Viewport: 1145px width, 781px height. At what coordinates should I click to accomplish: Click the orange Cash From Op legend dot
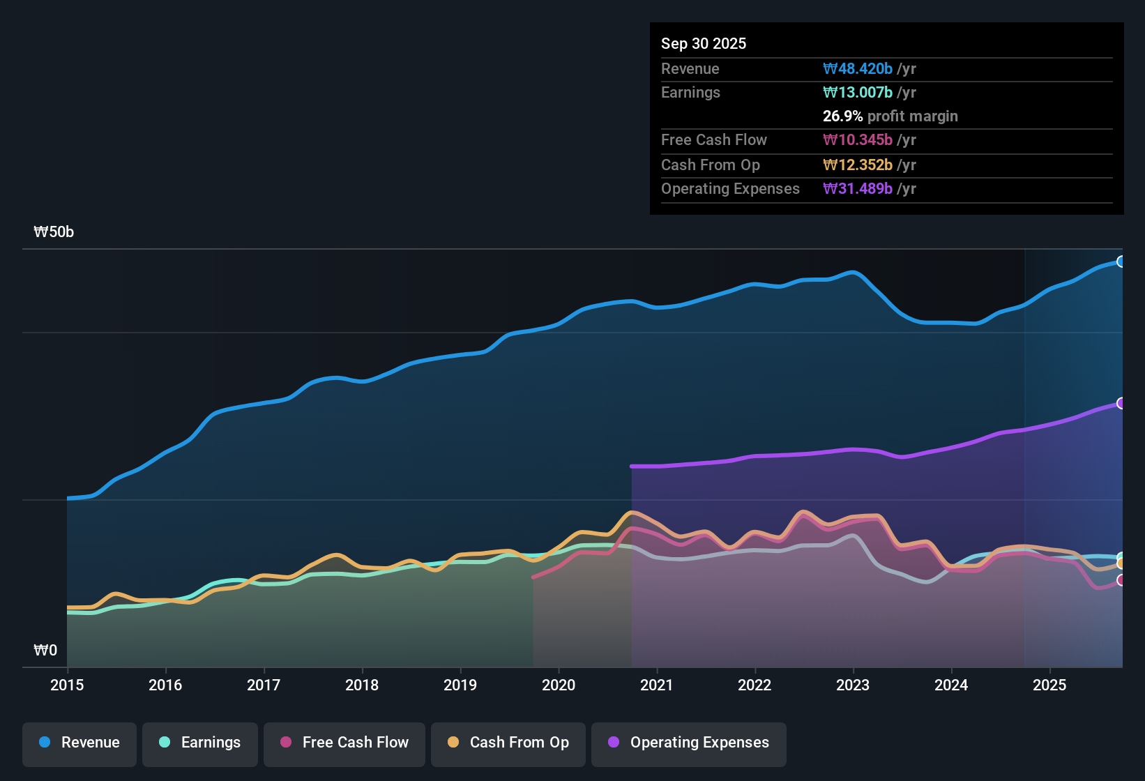coord(453,743)
